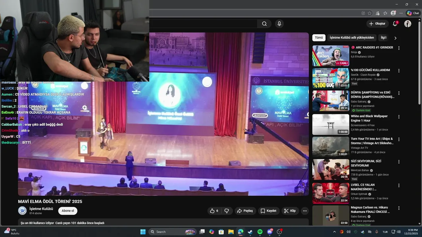Open YouTube notifications bell
Image resolution: width=422 pixels, height=237 pixels.
pyautogui.click(x=395, y=24)
